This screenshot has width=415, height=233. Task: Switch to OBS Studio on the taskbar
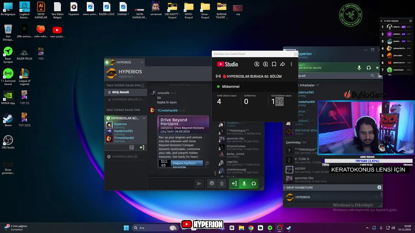[279, 228]
